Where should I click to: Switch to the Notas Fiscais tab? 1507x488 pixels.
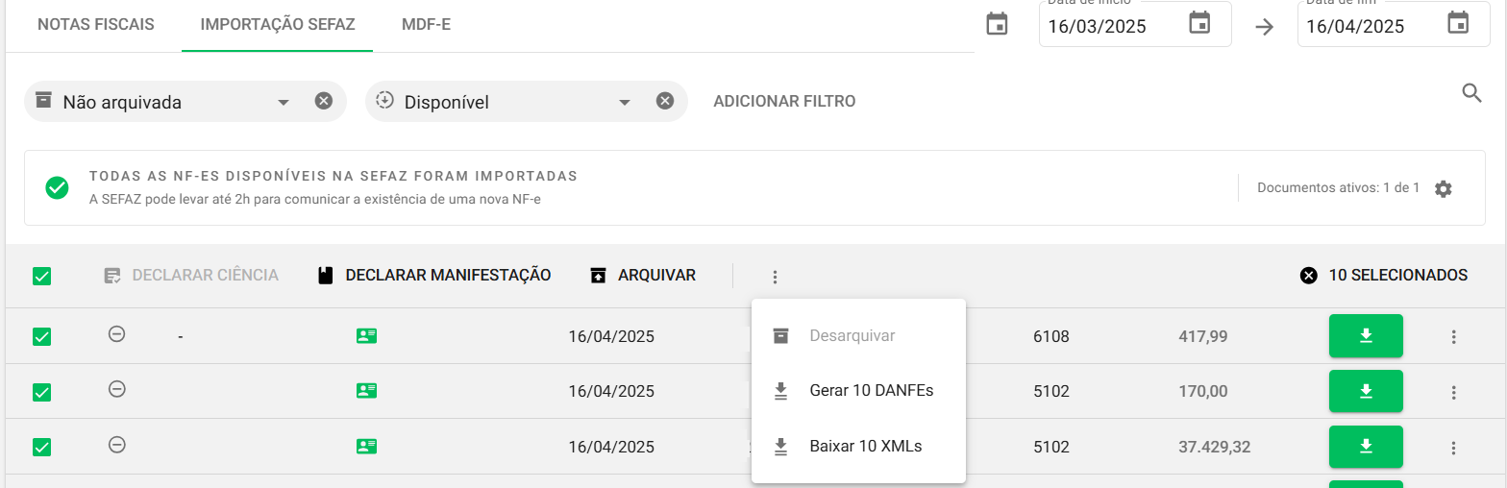(x=95, y=25)
